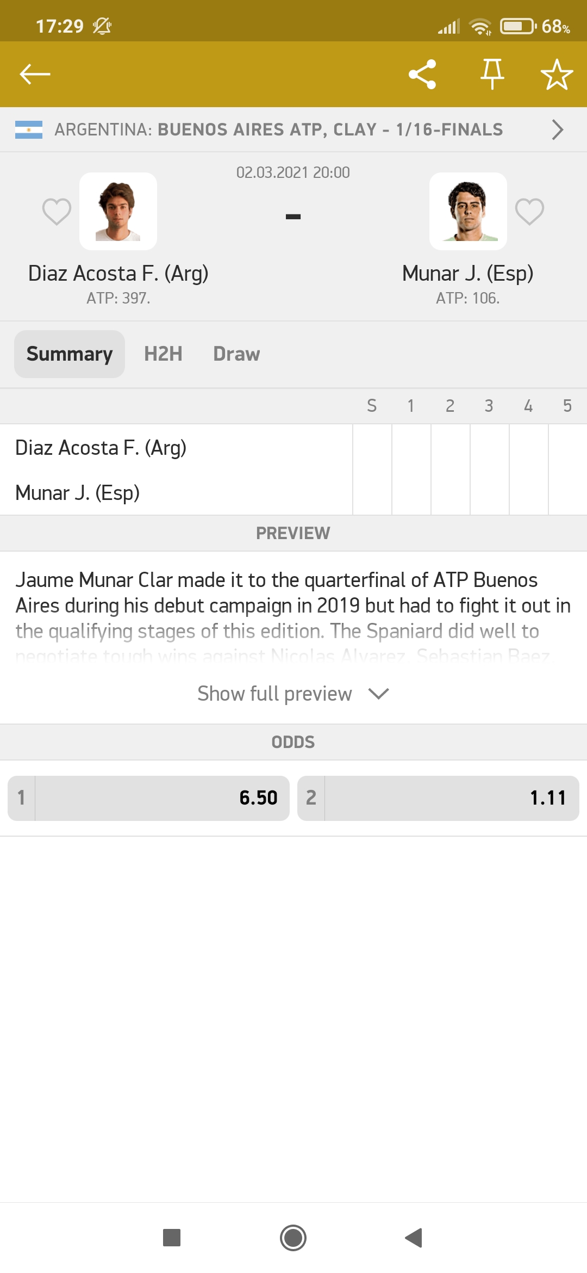Star this match with the star icon
587x1273 pixels.
tap(558, 75)
